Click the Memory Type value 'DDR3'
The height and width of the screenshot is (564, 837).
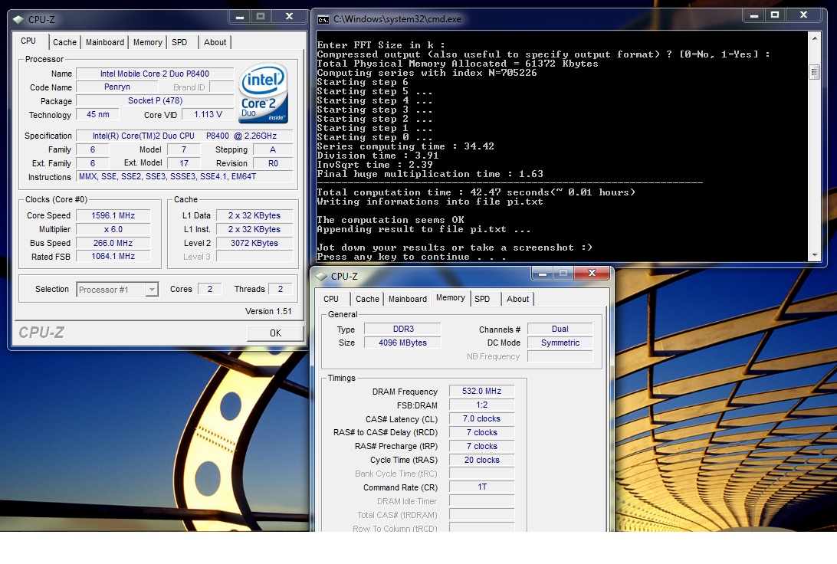point(403,329)
